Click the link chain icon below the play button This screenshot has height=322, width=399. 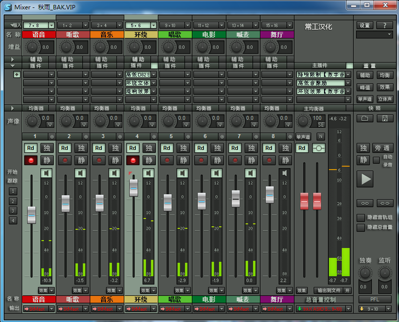tap(365, 203)
